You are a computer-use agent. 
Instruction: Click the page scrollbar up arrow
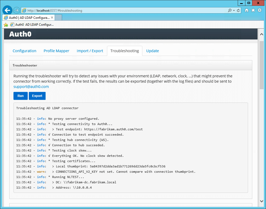[262, 34]
